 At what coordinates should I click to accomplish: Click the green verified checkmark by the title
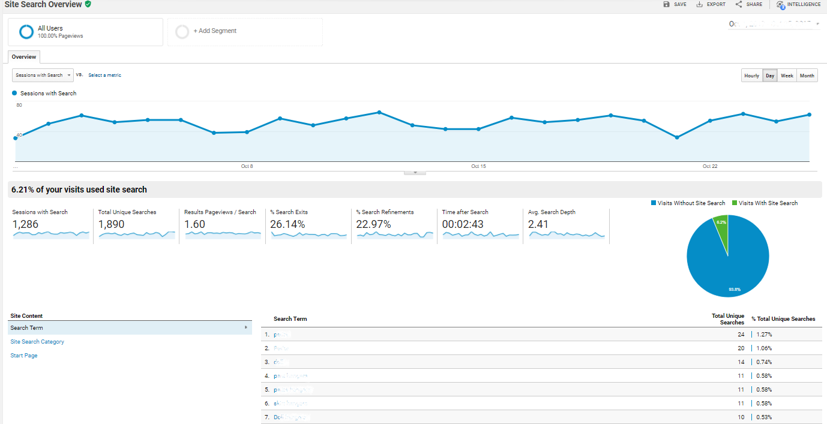88,4
